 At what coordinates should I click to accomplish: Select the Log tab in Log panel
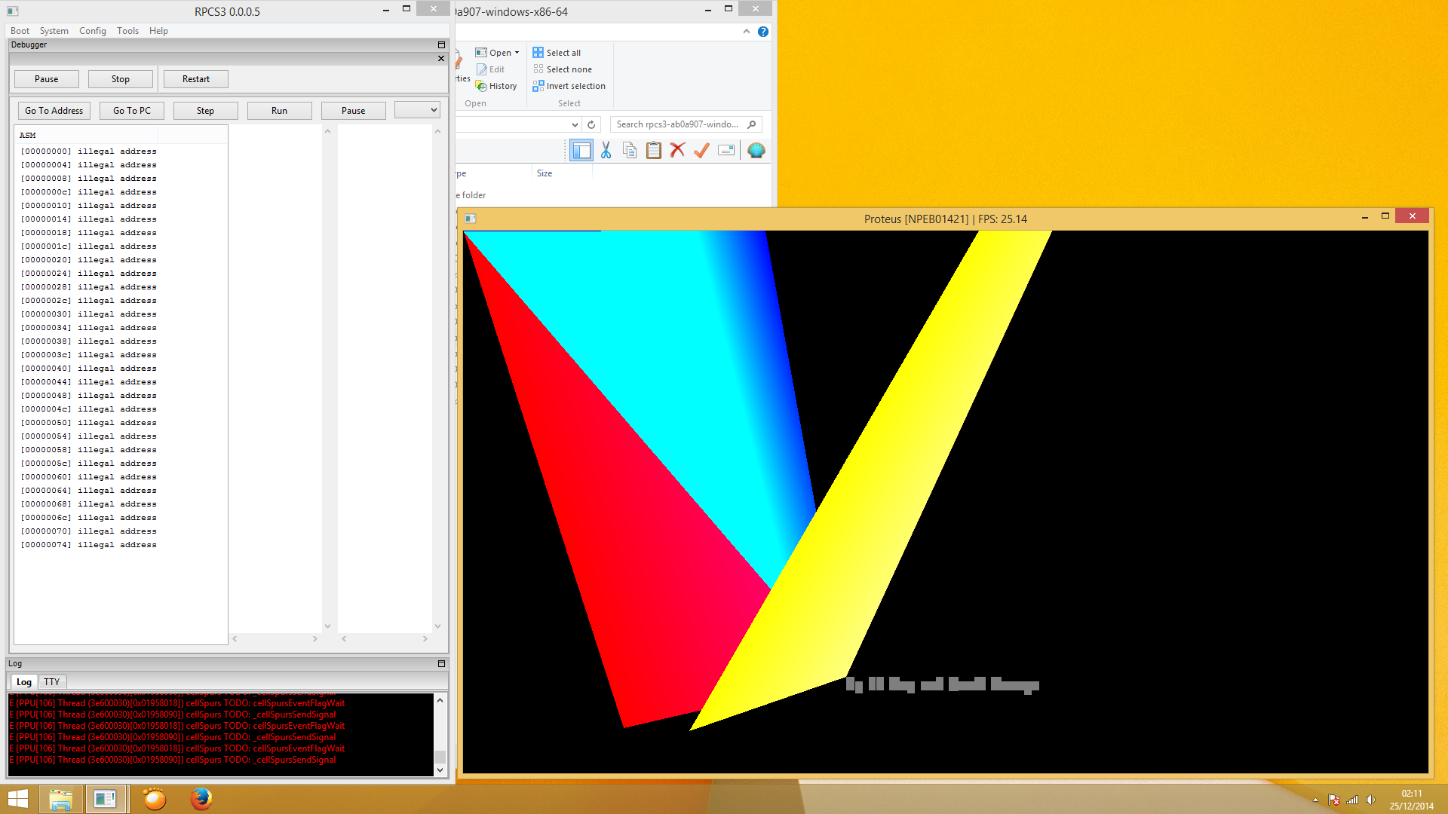tap(24, 682)
